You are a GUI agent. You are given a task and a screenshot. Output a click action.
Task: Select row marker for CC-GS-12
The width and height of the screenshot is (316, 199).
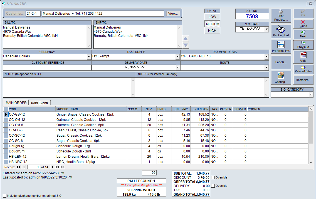pos(6,114)
